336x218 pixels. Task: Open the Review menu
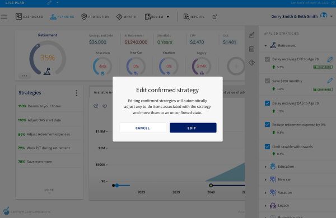(155, 17)
